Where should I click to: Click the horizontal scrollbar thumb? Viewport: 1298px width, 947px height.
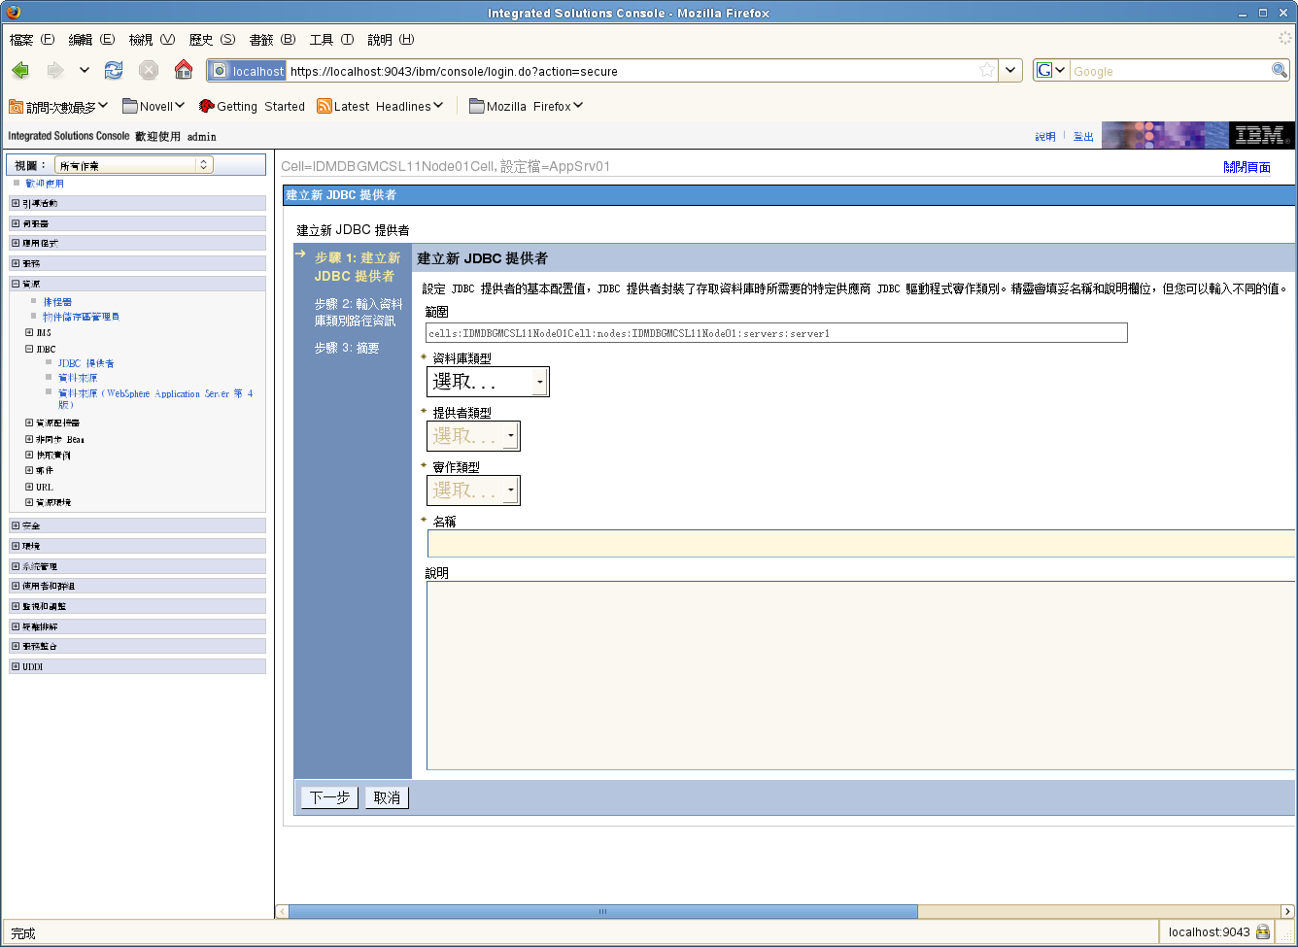point(602,911)
